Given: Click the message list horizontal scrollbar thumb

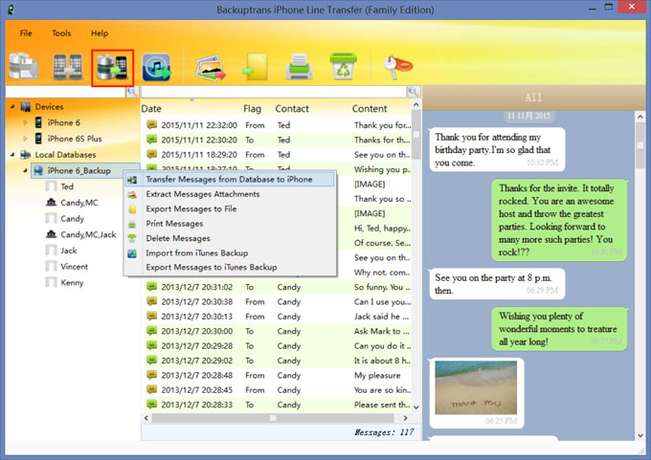Looking at the screenshot, I should point(273,418).
